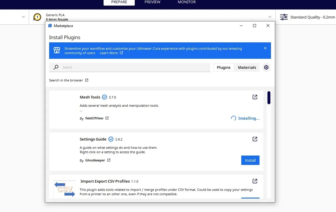Click the plugin list scrollbar thumb
The width and height of the screenshot is (336, 212).
pyautogui.click(x=269, y=98)
